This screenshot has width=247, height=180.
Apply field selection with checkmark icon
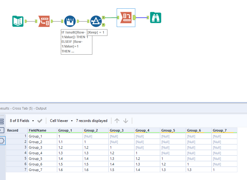click(x=40, y=121)
